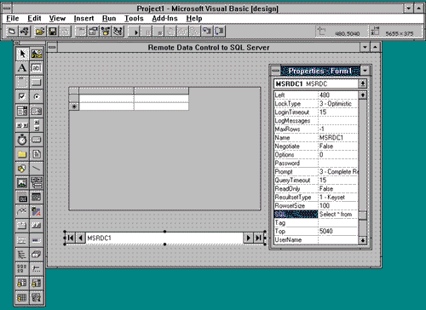Image resolution: width=426 pixels, height=310 pixels.
Task: Select the CheckBox tool in toolbox
Action: (x=22, y=97)
